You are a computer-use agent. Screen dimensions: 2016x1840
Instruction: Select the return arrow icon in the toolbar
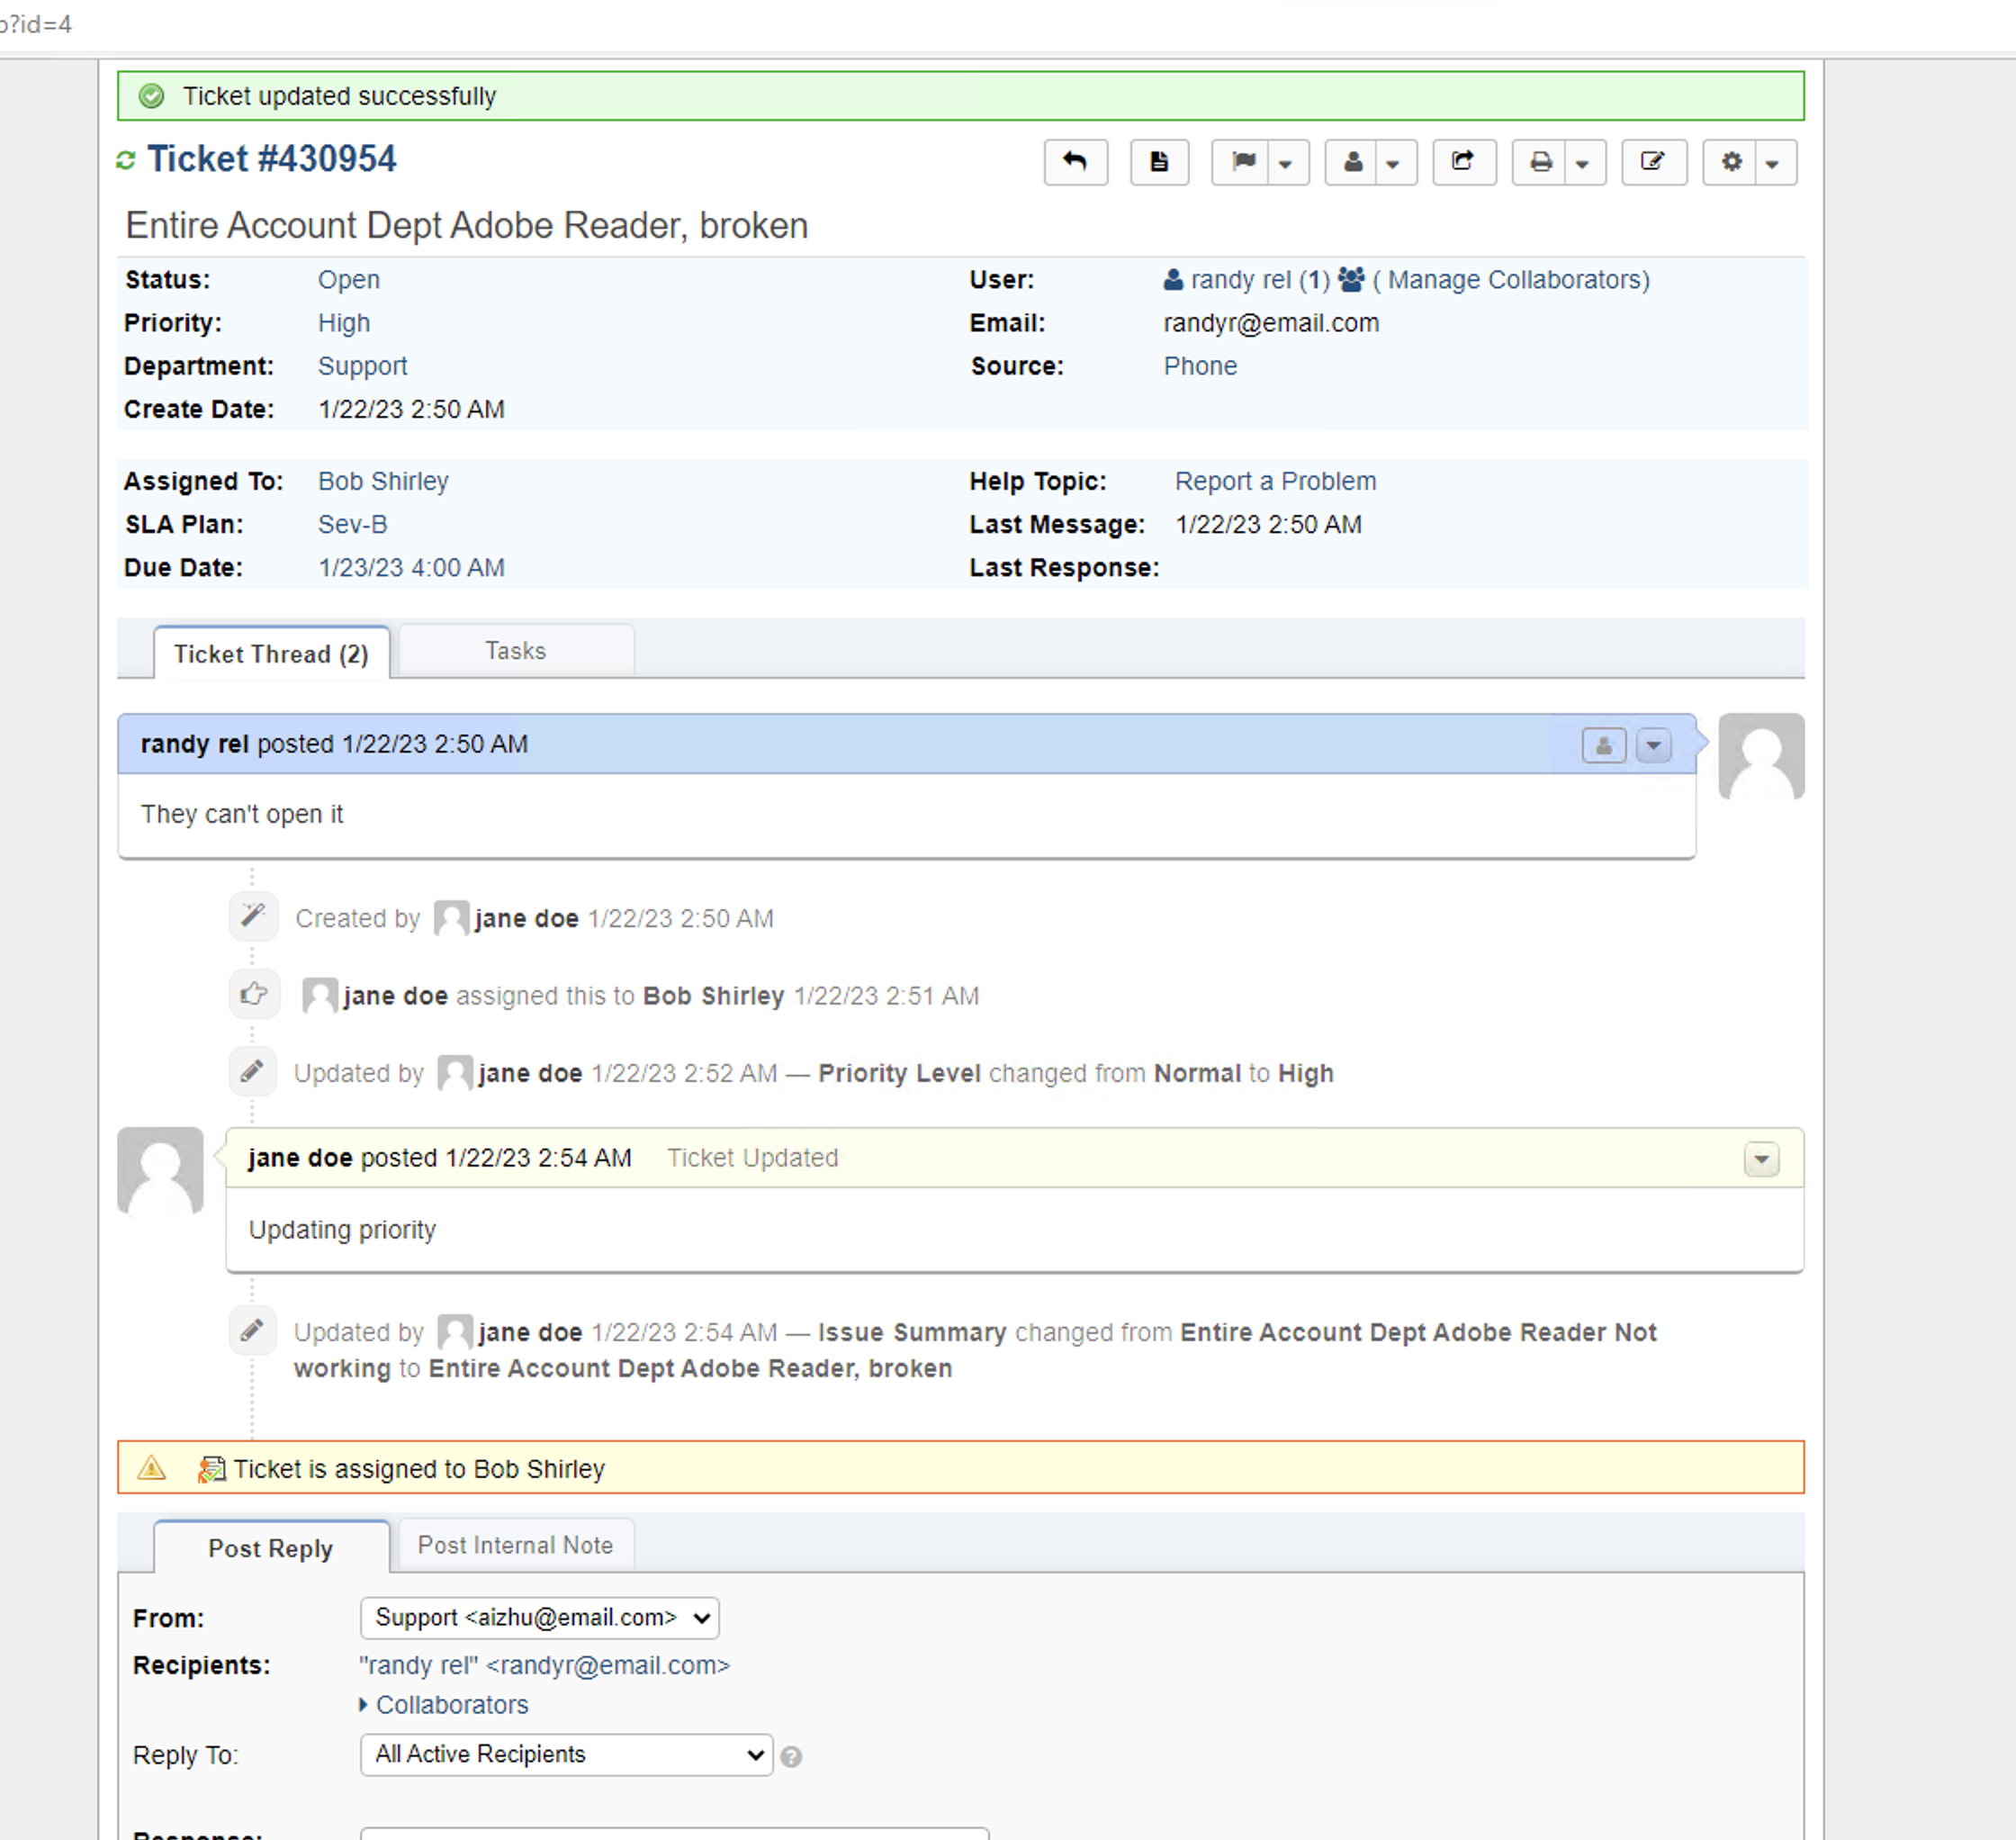point(1076,162)
